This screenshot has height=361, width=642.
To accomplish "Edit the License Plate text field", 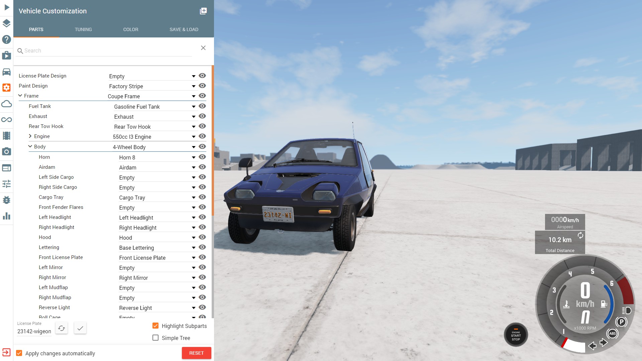I will point(34,331).
